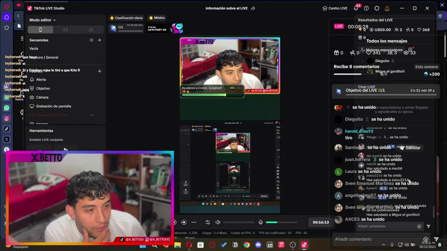The image size is (447, 251).
Task: Open the profile avatar in the title bar
Action: [x=387, y=8]
